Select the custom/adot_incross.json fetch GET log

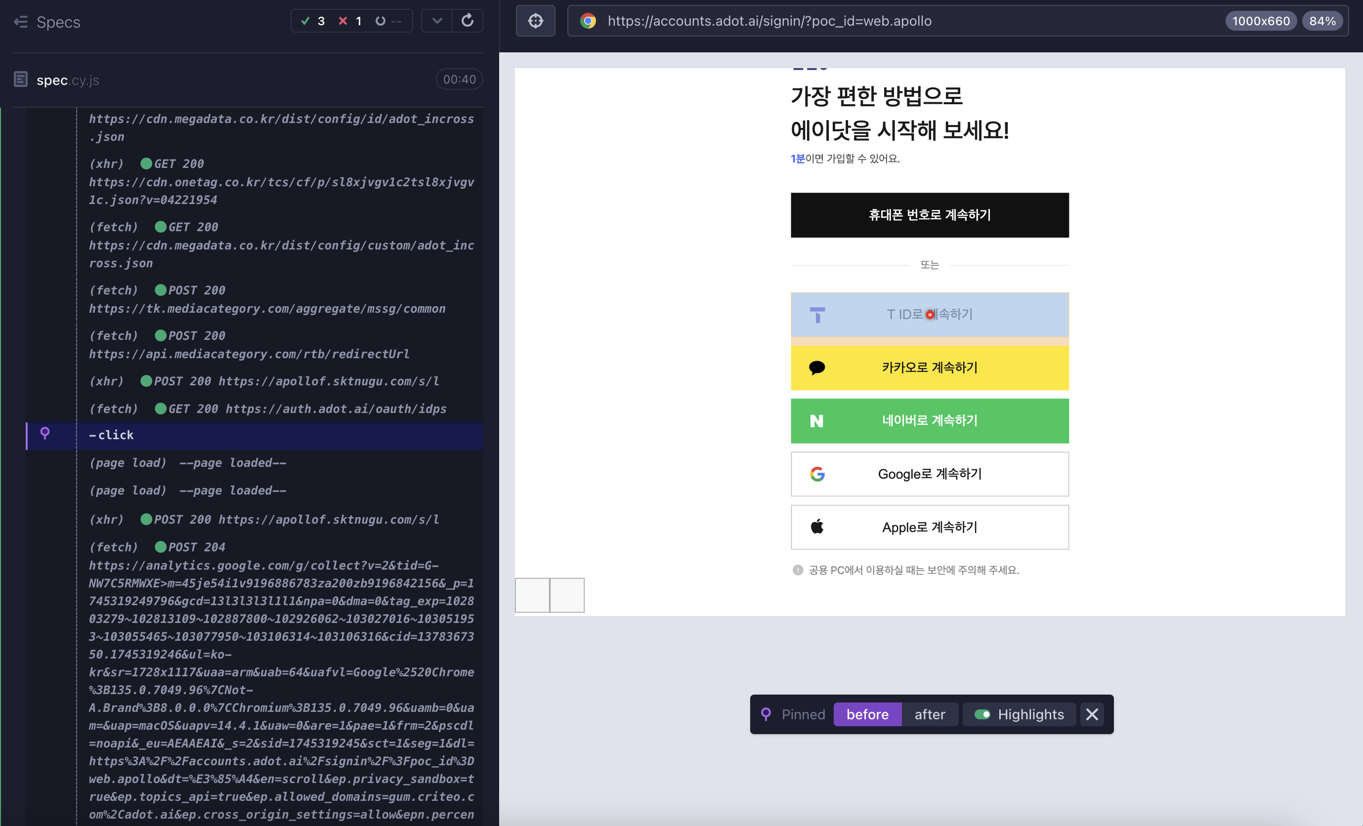(282, 245)
